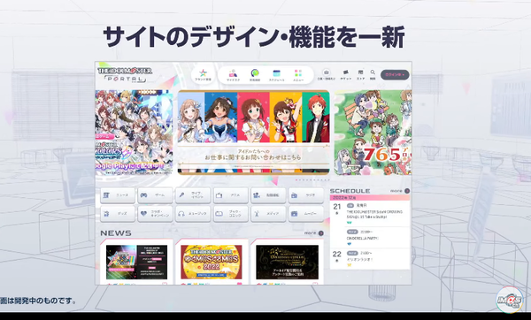Open the dark login dropdown button
This screenshot has width=531, height=320.
(x=395, y=75)
